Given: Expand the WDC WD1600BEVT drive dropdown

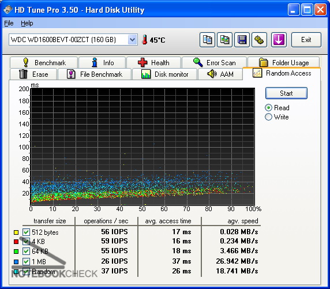Looking at the screenshot, I should [x=132, y=40].
